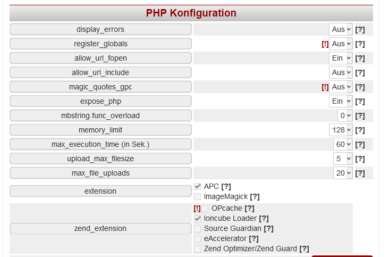Toggle the Ioncube Loader checkbox

[x=198, y=219]
